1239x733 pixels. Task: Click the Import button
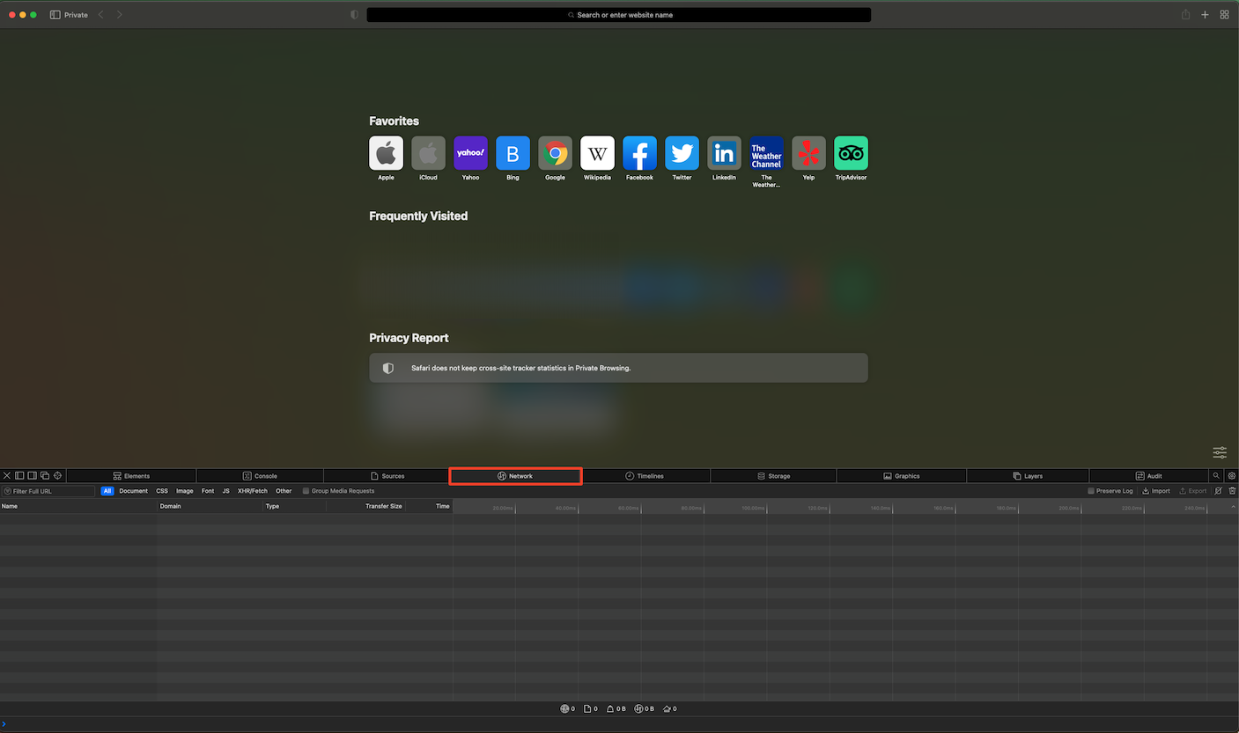pyautogui.click(x=1155, y=491)
